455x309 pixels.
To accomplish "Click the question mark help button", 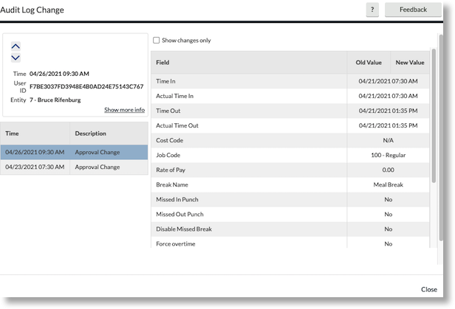I will (372, 10).
